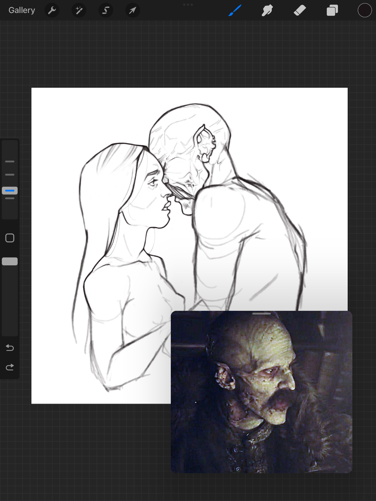Activate the Transform arrow tool
This screenshot has width=376, height=501.
[x=133, y=10]
